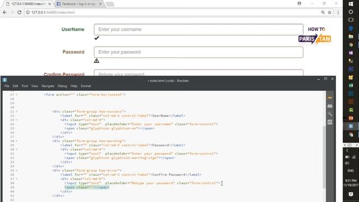Click the site info icon in the address bar
Viewport: 359px width, 202px height.
coord(27,12)
